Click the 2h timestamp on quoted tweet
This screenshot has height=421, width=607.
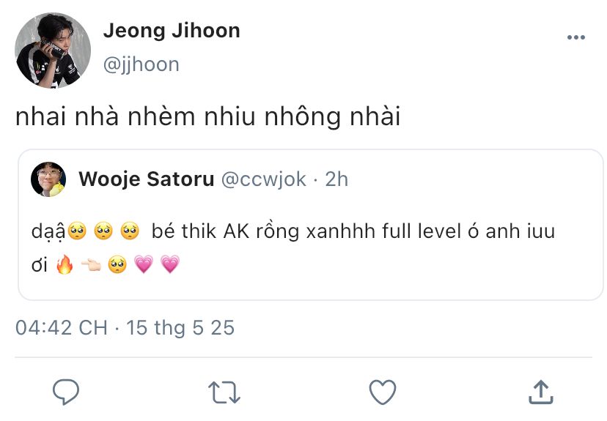click(x=336, y=179)
